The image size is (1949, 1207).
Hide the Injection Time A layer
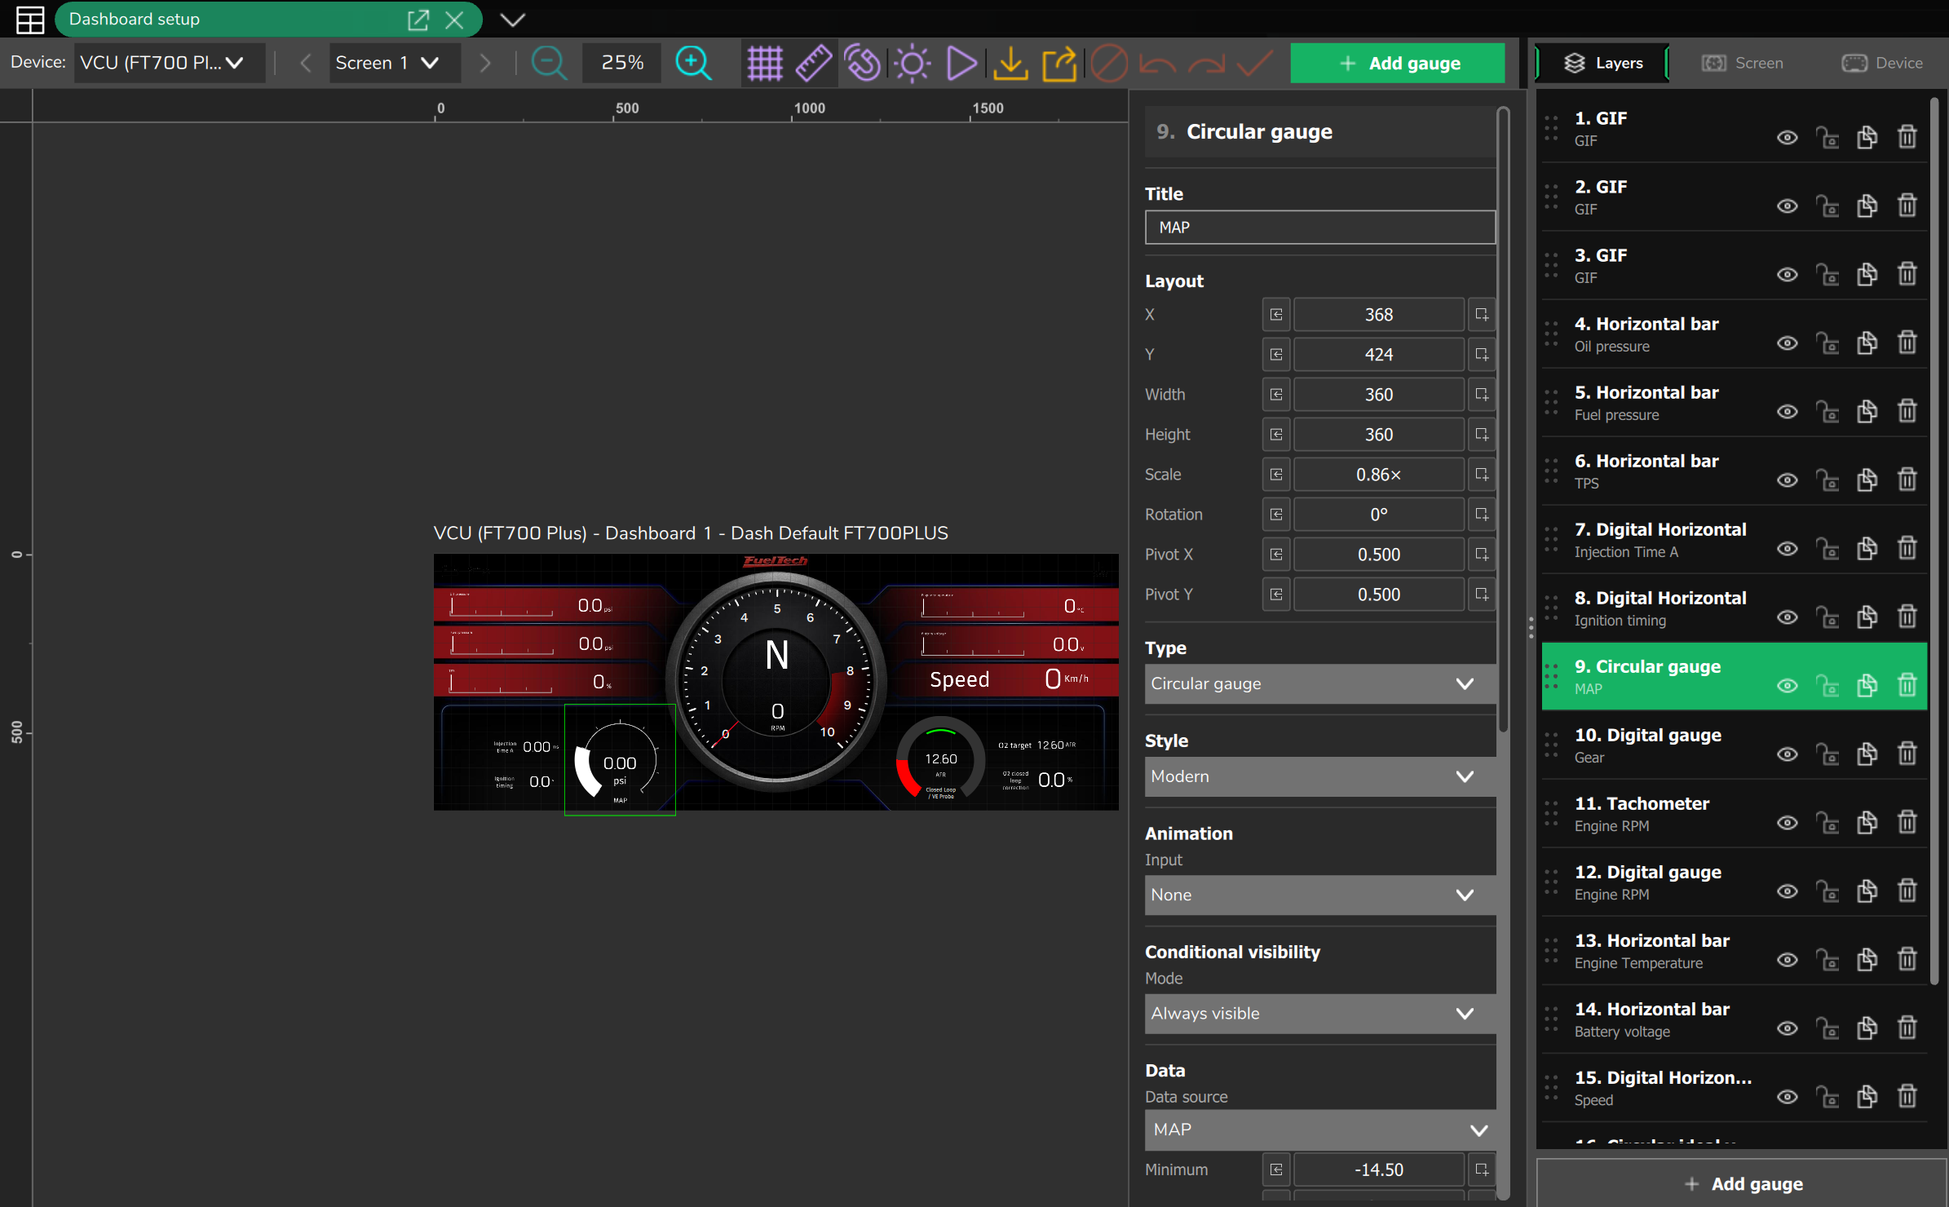click(1787, 548)
